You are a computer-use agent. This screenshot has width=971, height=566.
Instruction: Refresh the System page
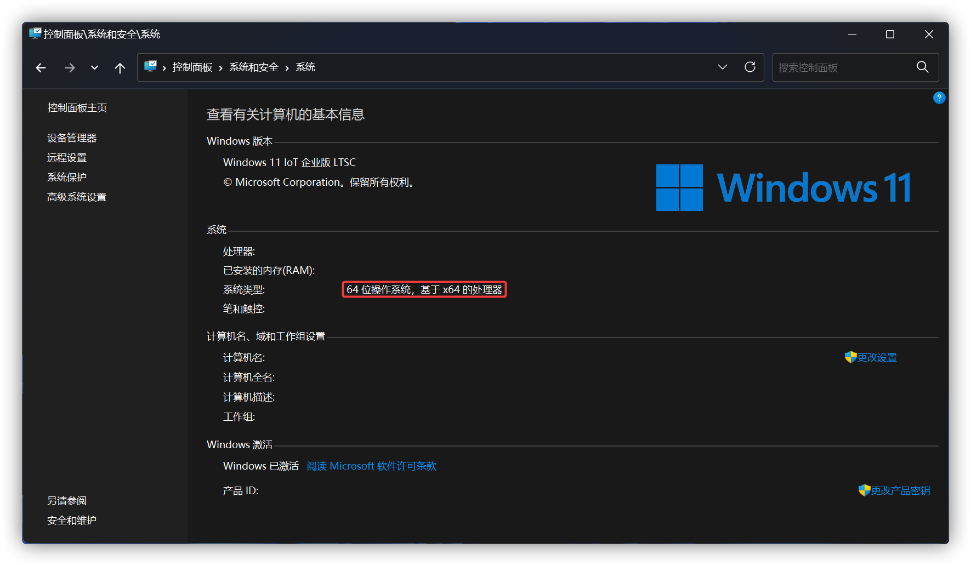[x=750, y=67]
